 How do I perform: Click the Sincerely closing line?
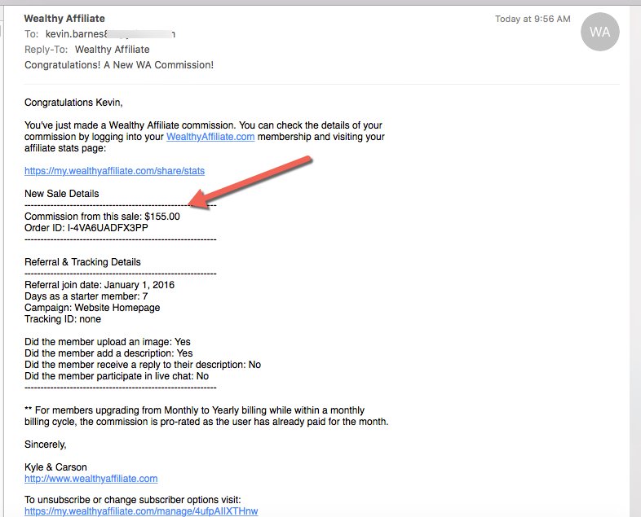pos(46,445)
